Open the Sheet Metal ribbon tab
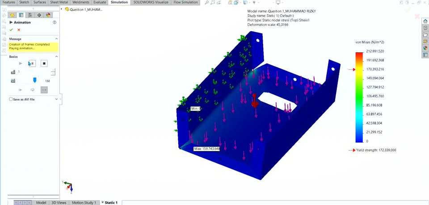Screen dimensions: 429x205 [59, 2]
